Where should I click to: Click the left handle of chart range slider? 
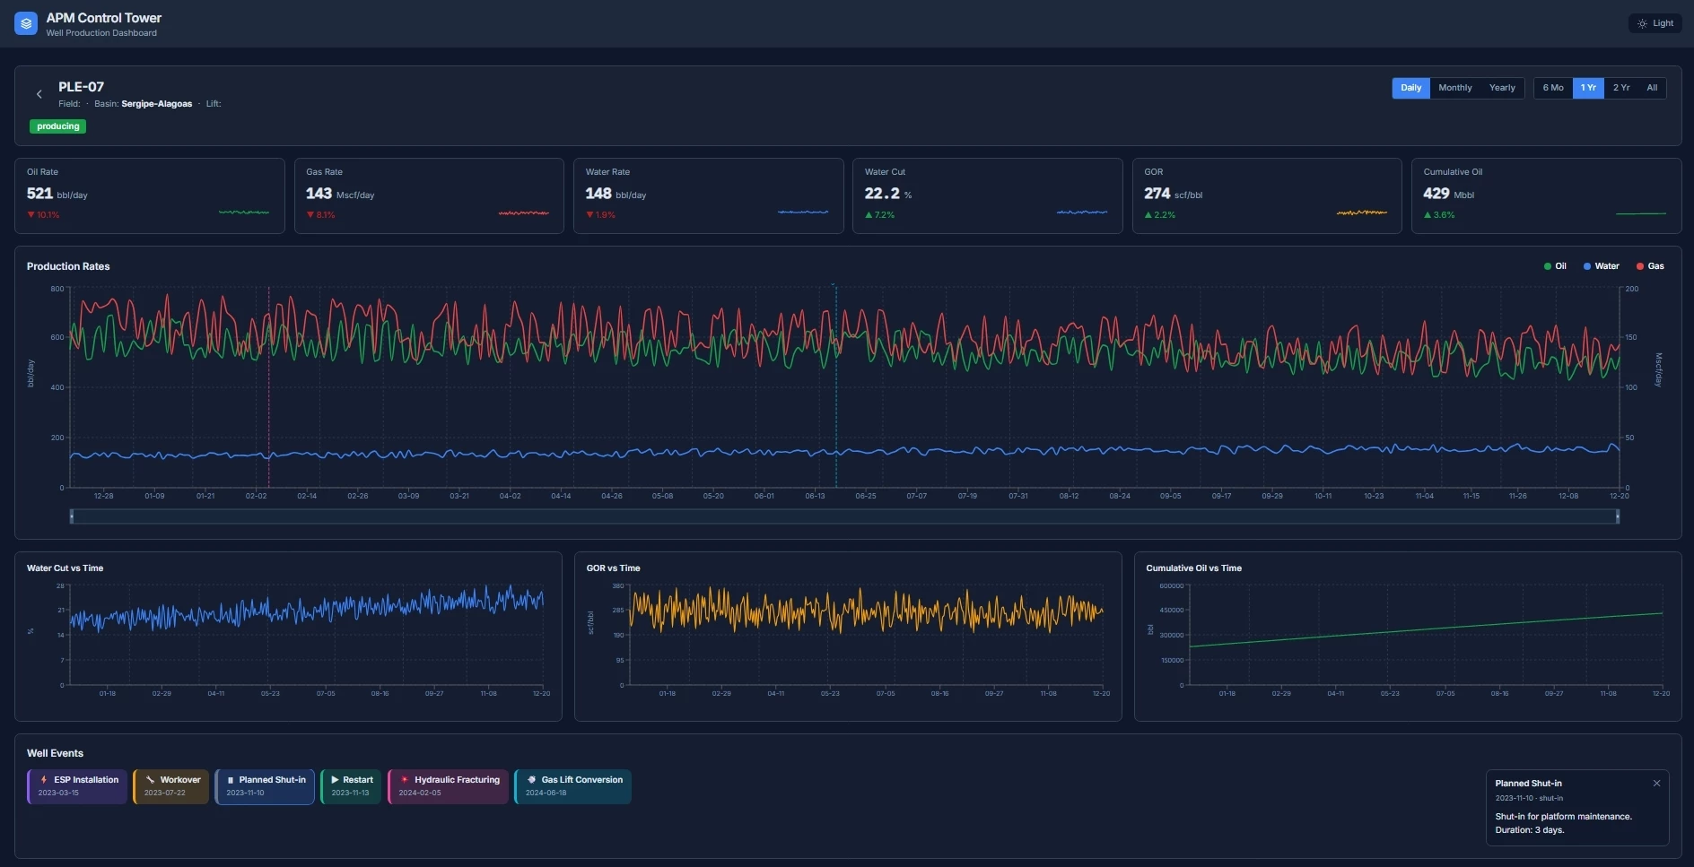point(72,516)
